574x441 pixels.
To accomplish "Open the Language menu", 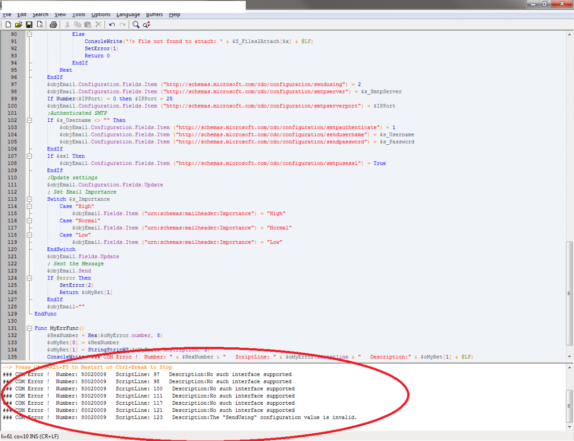I will (x=128, y=14).
